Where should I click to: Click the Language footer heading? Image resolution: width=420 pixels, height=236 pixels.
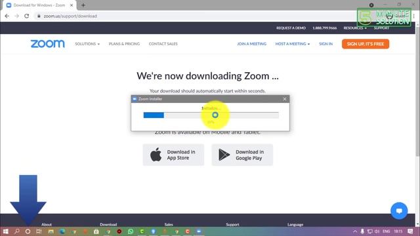tap(295, 224)
